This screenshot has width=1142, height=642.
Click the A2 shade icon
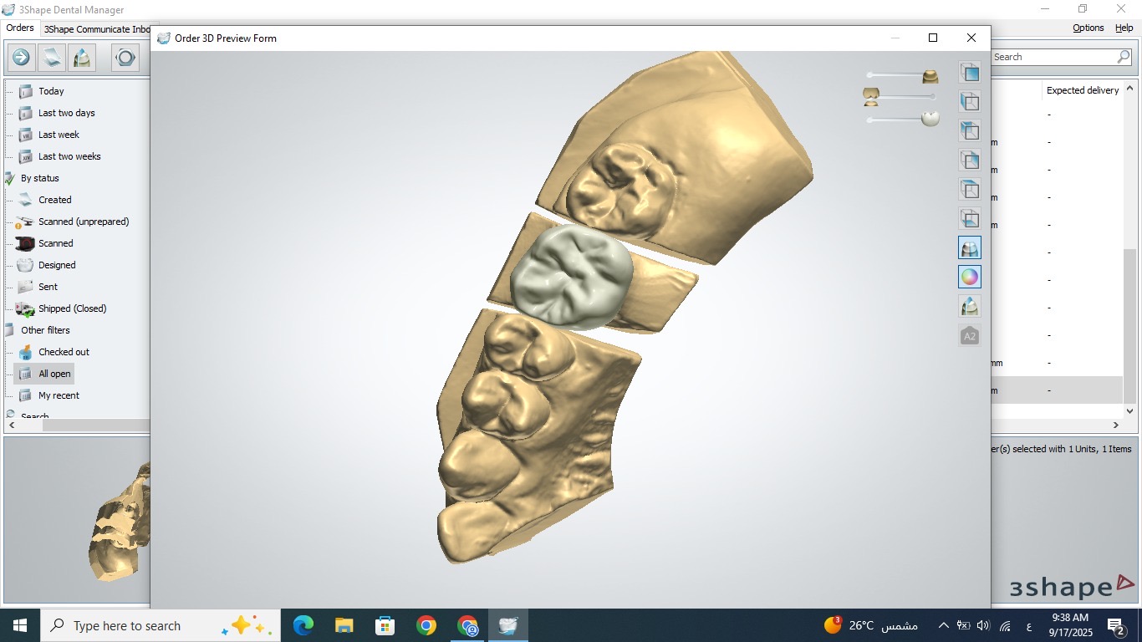point(970,336)
